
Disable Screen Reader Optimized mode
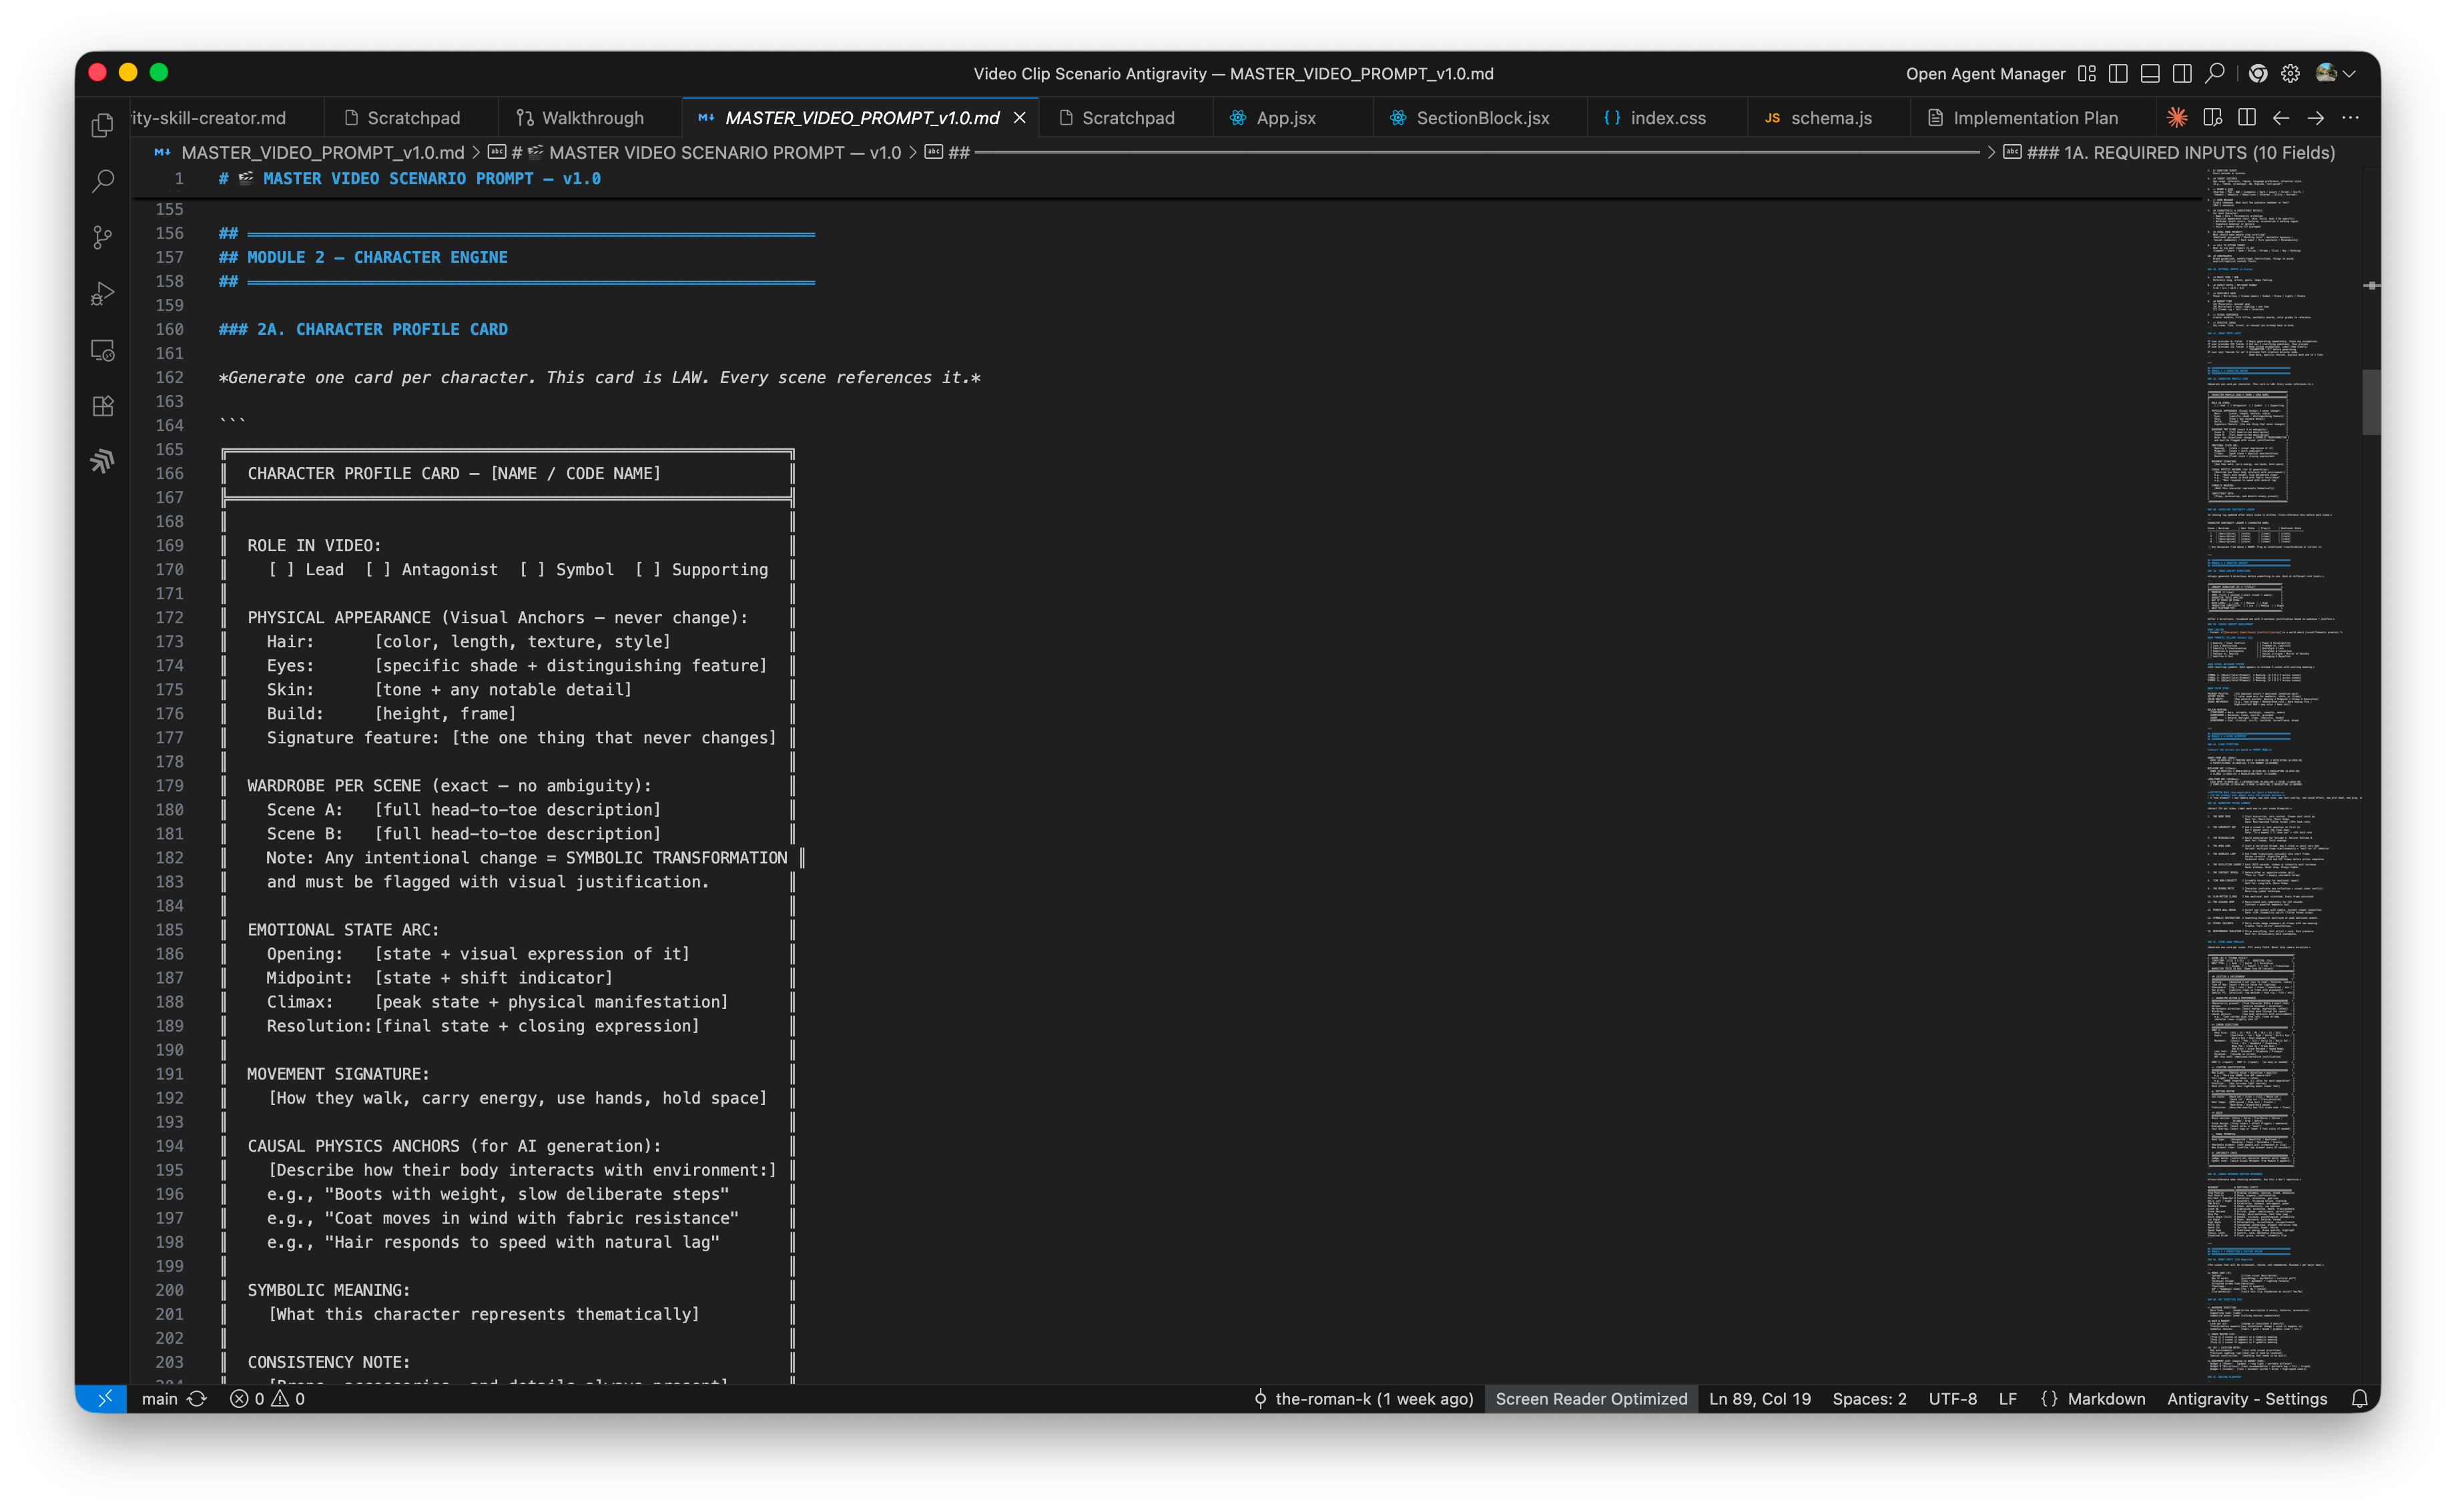(x=1590, y=1398)
